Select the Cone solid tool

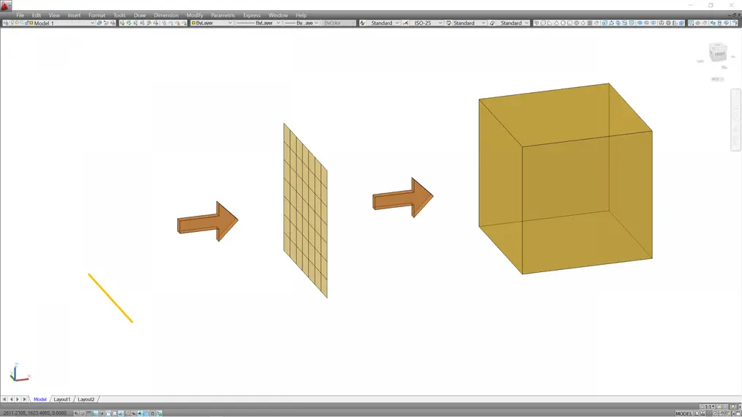(557, 23)
